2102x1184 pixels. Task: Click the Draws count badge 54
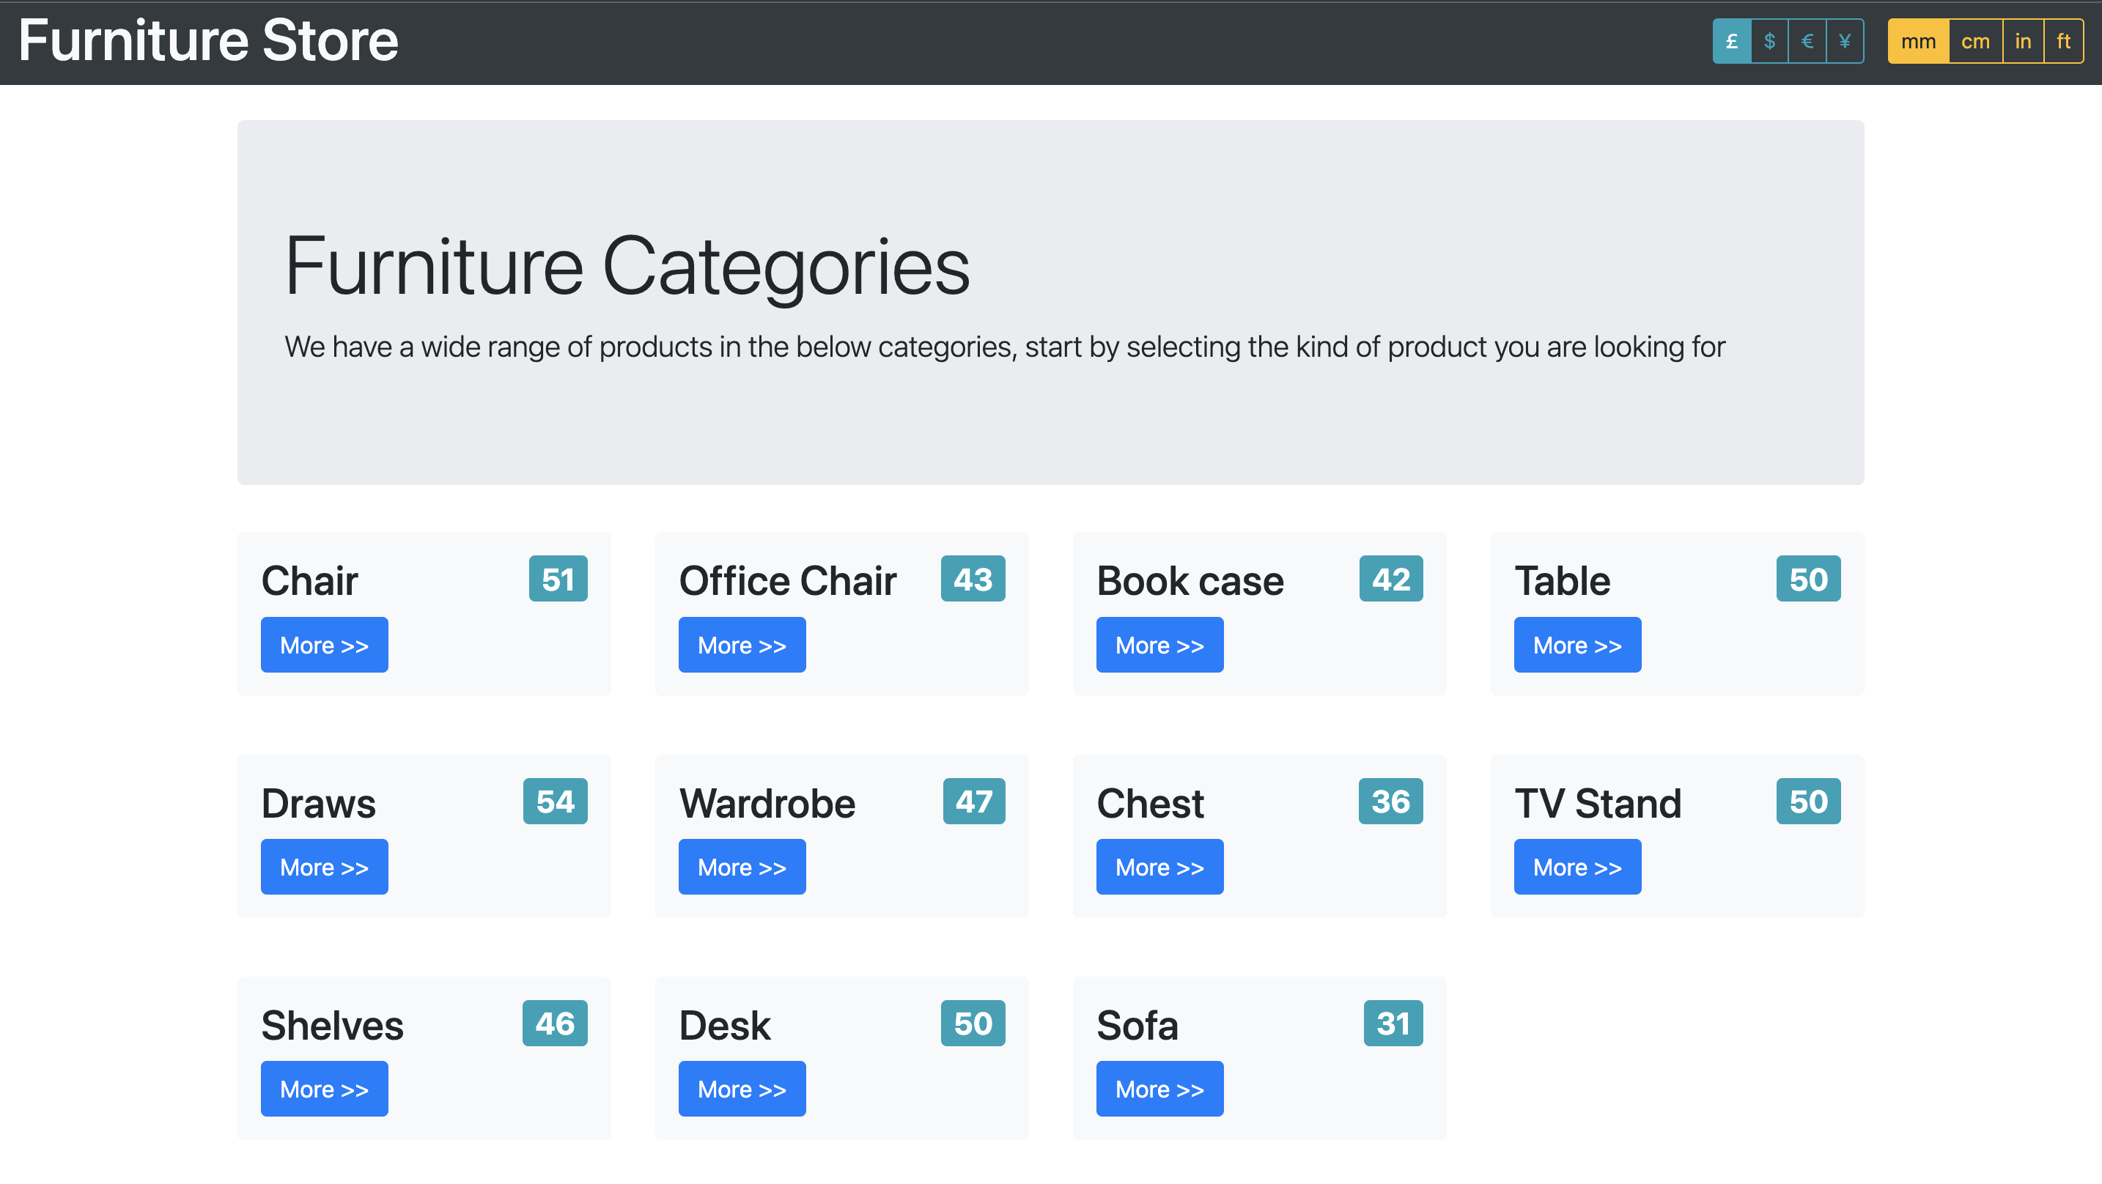(x=555, y=801)
